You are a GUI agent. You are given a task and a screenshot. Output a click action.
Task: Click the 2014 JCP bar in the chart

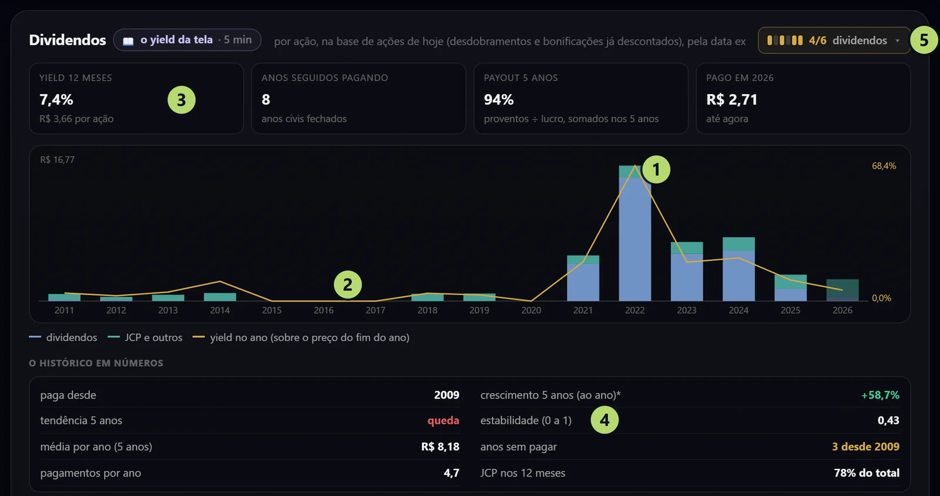[x=220, y=297]
